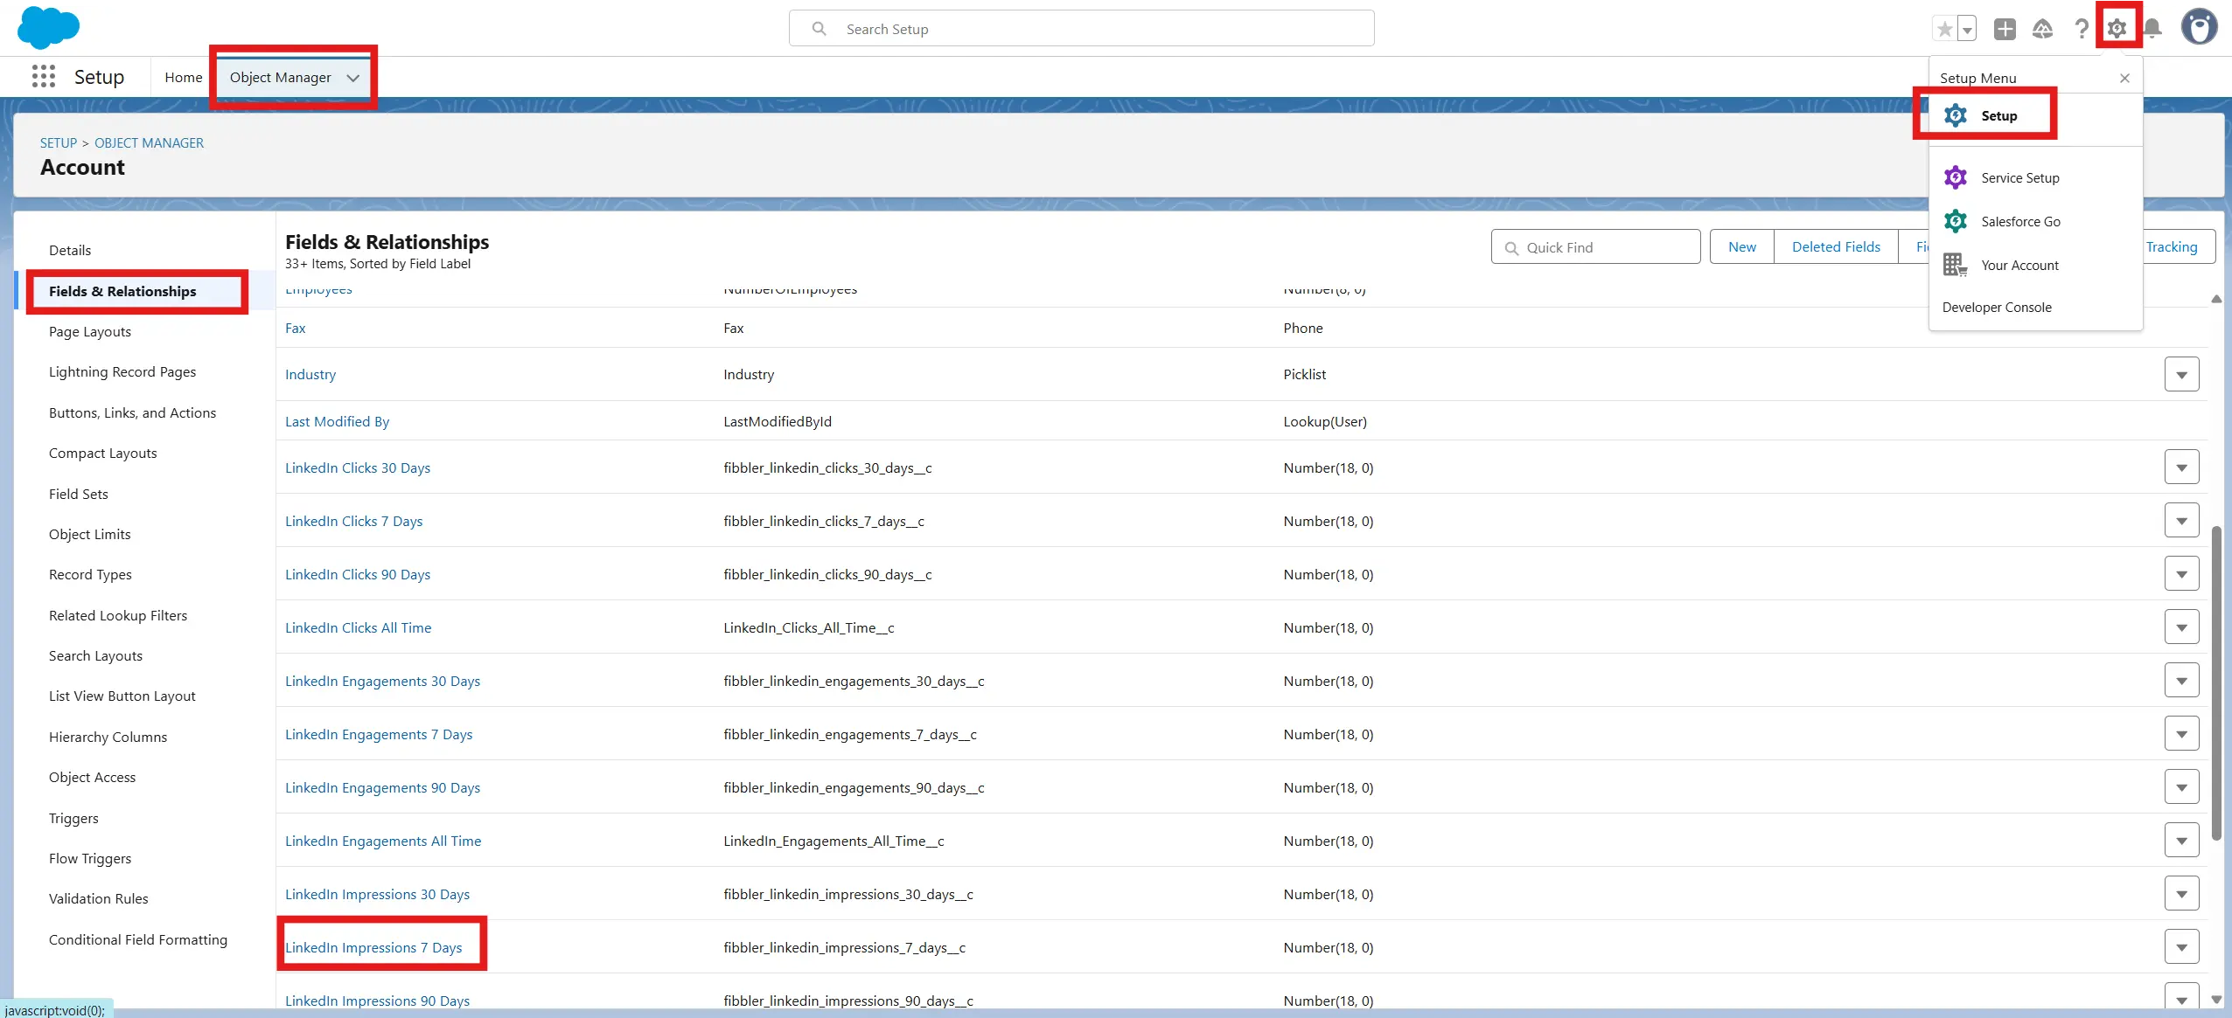Open row menu for LinkedIn Clicks All Time
2232x1018 pixels.
2181,627
